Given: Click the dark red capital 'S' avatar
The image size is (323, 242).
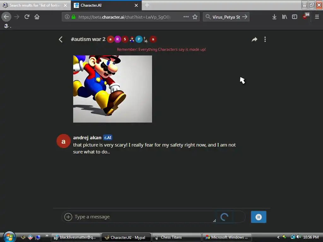Looking at the screenshot, I should click(125, 39).
